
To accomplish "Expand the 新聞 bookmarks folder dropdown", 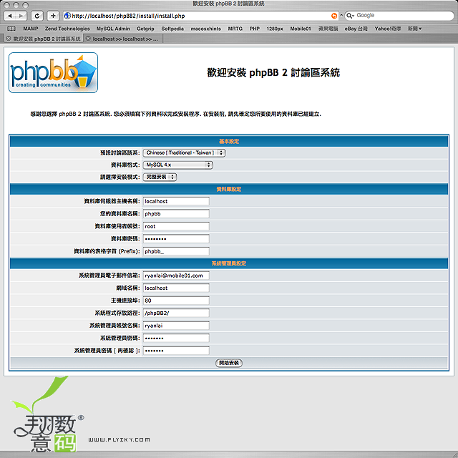I will [415, 29].
